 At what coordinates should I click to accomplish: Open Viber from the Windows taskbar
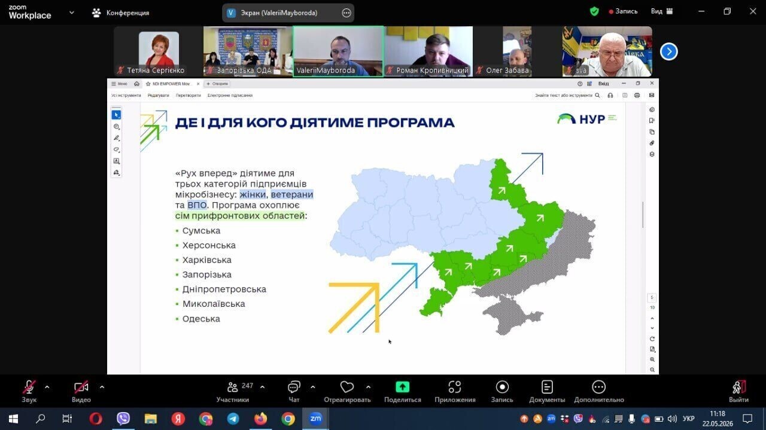pos(123,419)
